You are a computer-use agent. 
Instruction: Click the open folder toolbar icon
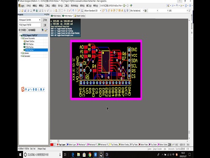click(x=22, y=11)
